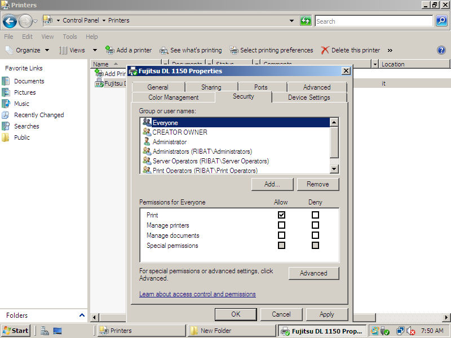Viewport: 451px width, 338px height.
Task: Open the Location column dropdown arrow
Action: tap(375, 64)
